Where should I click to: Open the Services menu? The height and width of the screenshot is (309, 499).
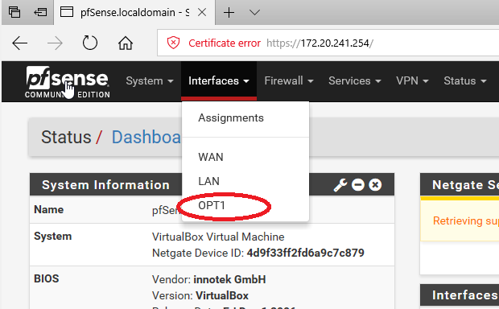tap(354, 80)
